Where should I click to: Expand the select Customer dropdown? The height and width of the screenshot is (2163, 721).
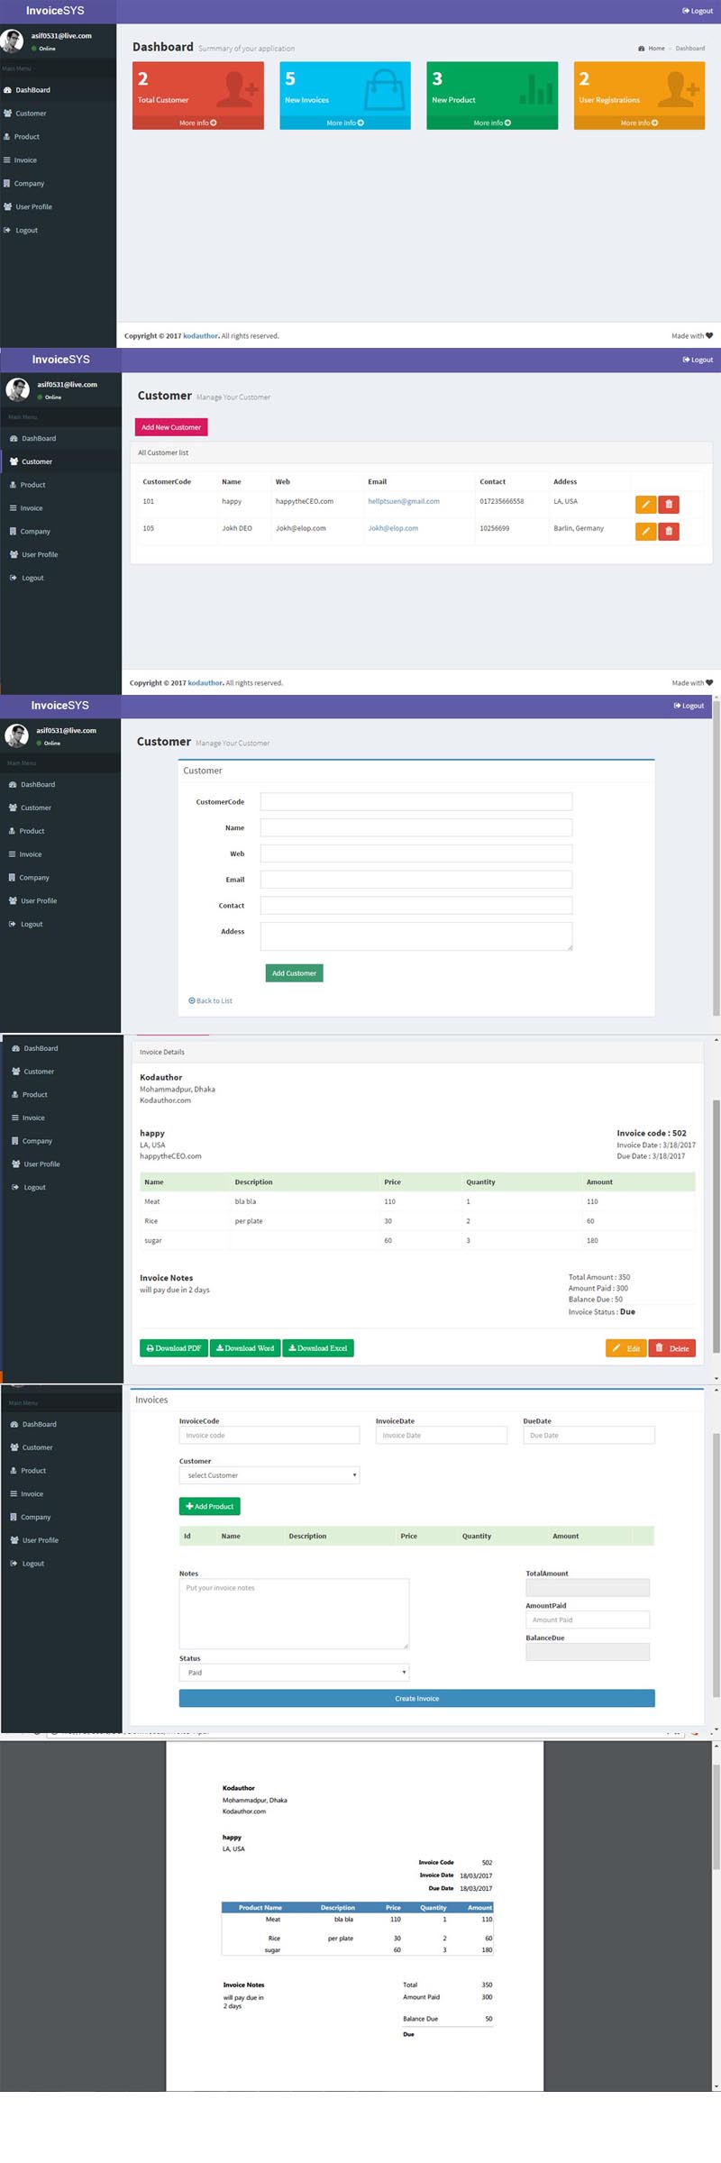[x=269, y=1475]
